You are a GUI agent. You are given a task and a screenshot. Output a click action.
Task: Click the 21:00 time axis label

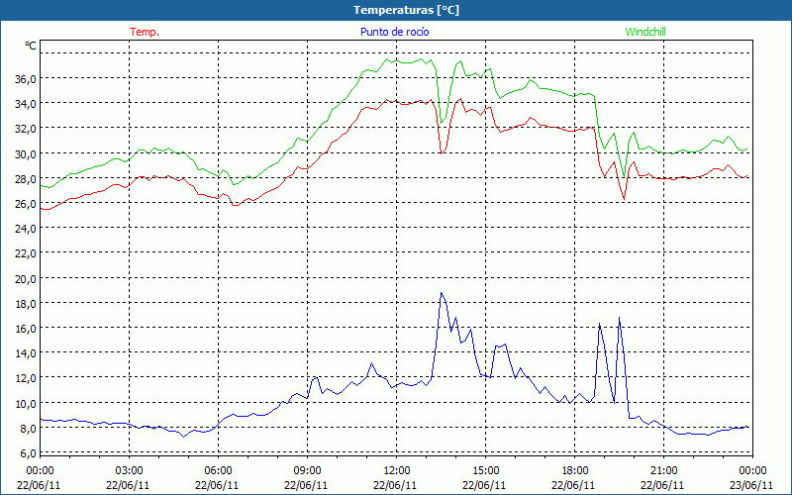[663, 471]
